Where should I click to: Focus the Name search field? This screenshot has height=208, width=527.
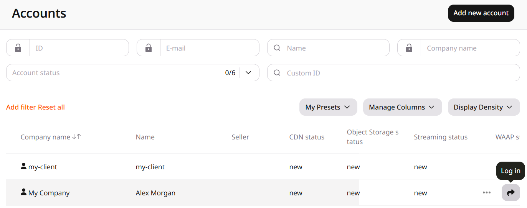coord(328,48)
